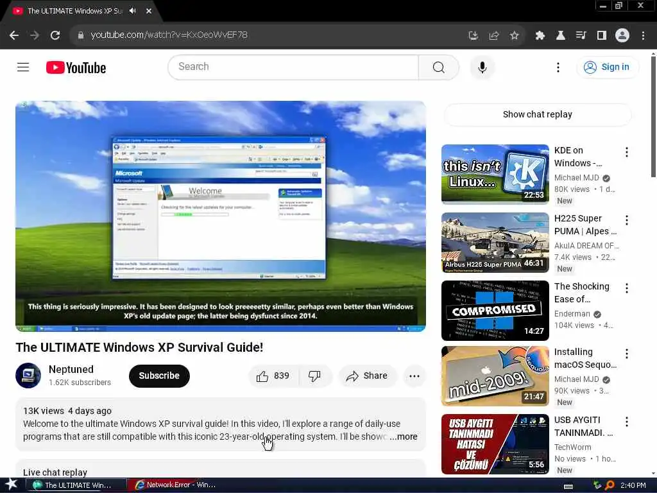Open the browser three-dot menu
Screen dimensions: 657x493
643,35
